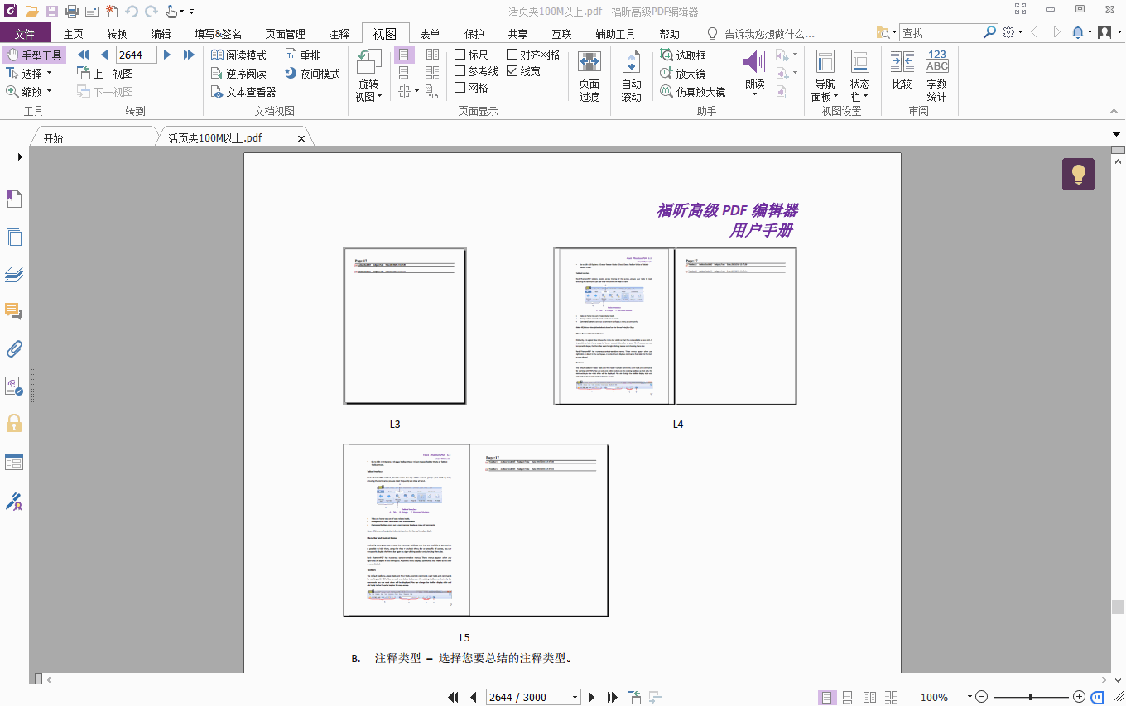Open the Attachments panel in the sidebar
Image resolution: width=1126 pixels, height=706 pixels.
(x=13, y=348)
